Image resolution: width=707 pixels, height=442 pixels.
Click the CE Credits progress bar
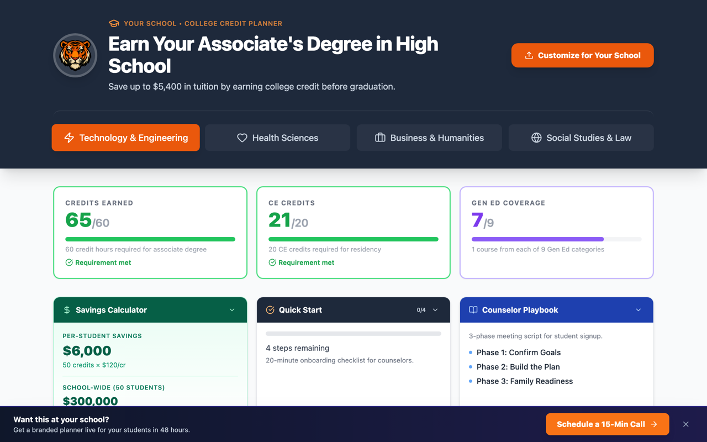click(353, 239)
